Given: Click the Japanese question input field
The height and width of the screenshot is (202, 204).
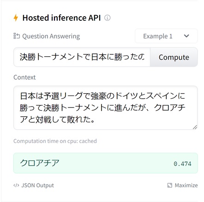Looking at the screenshot, I should click(82, 57).
